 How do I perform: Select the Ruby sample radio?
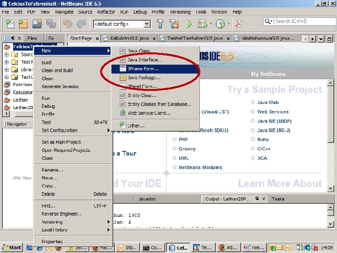click(253, 140)
